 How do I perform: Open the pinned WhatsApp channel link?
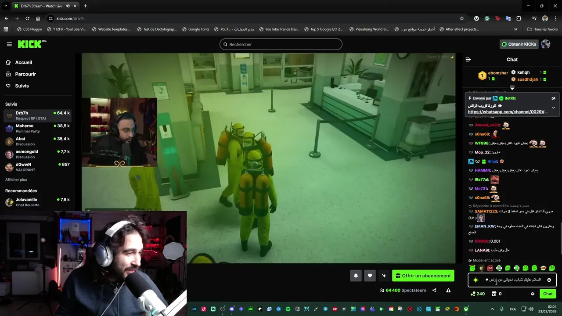point(508,112)
